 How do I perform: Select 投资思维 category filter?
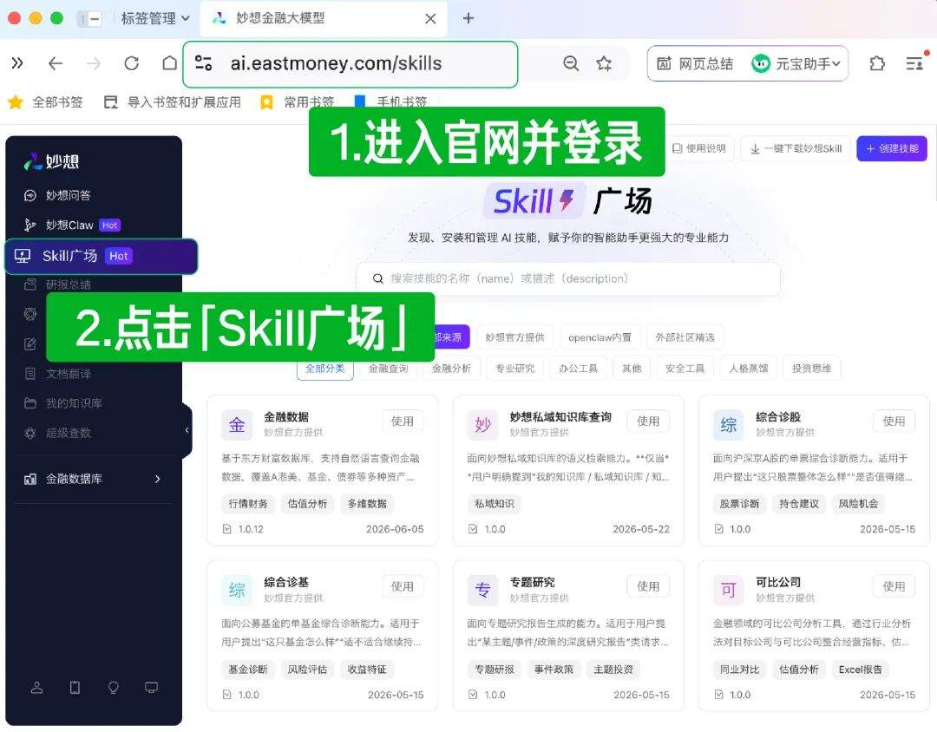(811, 368)
